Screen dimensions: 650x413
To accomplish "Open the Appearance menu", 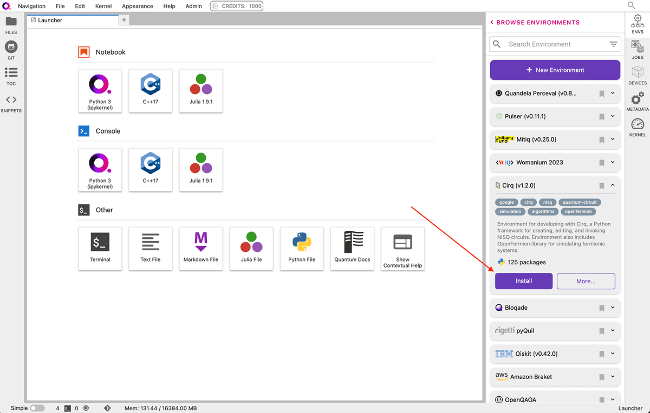I will 138,6.
